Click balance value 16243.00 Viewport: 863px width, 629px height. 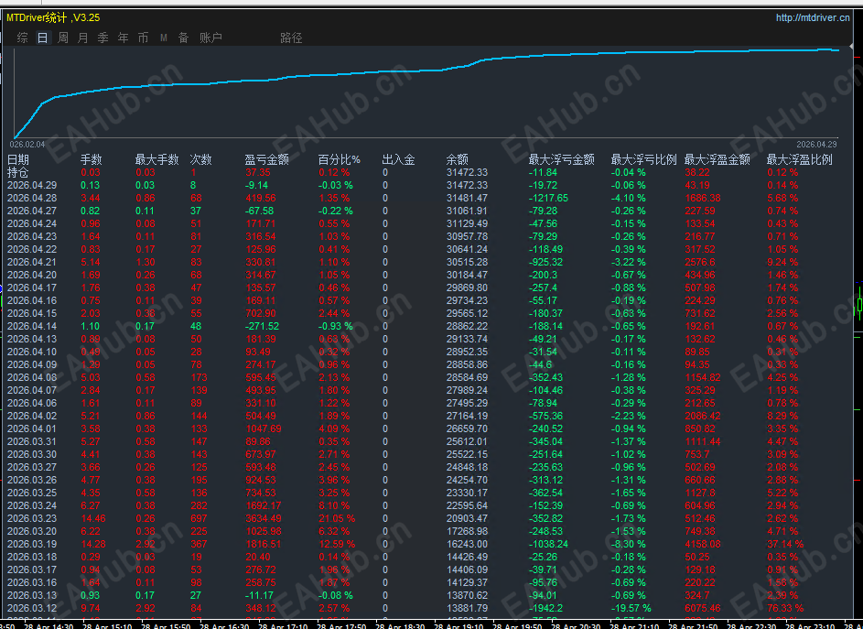pyautogui.click(x=467, y=544)
